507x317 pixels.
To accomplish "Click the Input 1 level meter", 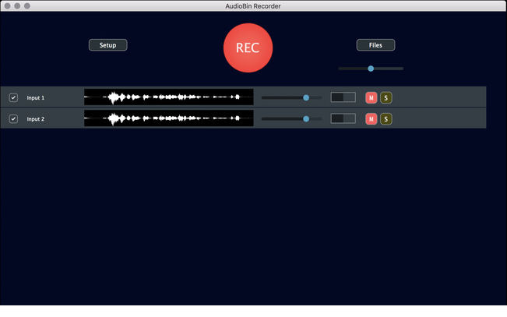I will [343, 97].
